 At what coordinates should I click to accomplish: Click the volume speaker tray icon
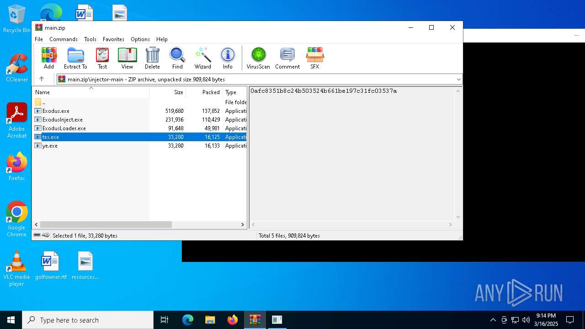click(x=526, y=320)
